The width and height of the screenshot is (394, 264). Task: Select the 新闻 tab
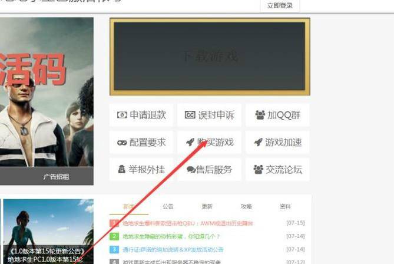[129, 207]
